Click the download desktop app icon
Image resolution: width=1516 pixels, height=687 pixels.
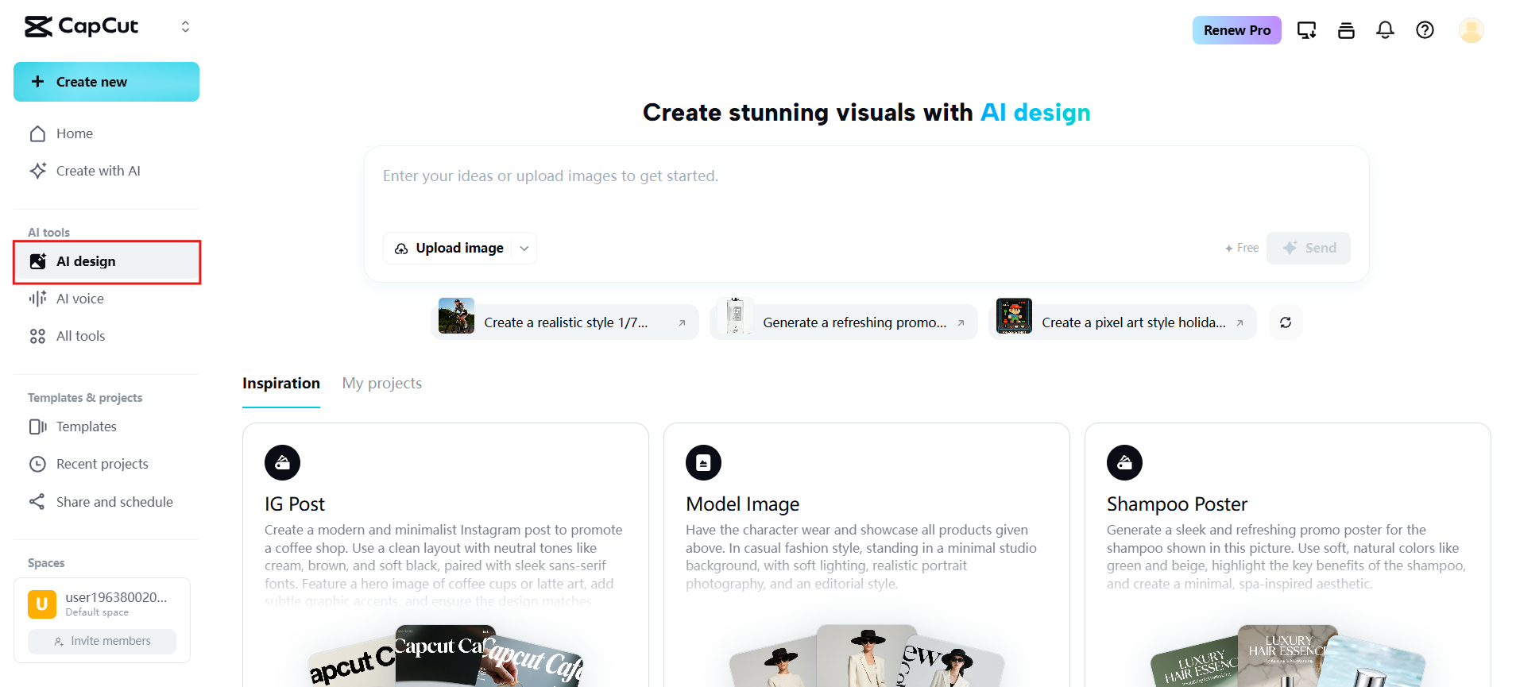[1306, 30]
